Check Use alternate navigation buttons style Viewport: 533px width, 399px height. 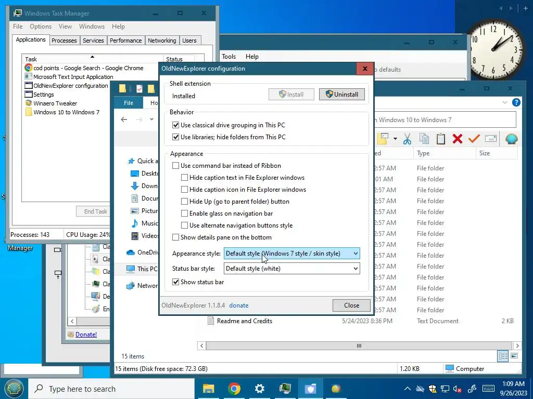185,225
